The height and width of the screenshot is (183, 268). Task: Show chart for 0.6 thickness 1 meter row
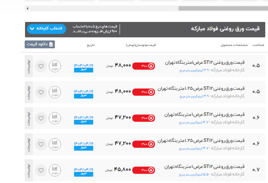(x=54, y=118)
